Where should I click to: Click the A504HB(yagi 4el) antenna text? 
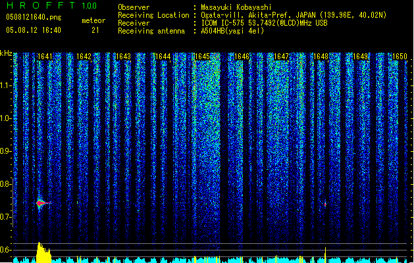[x=232, y=31]
